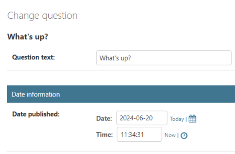Click inside the Date input box

point(142,118)
